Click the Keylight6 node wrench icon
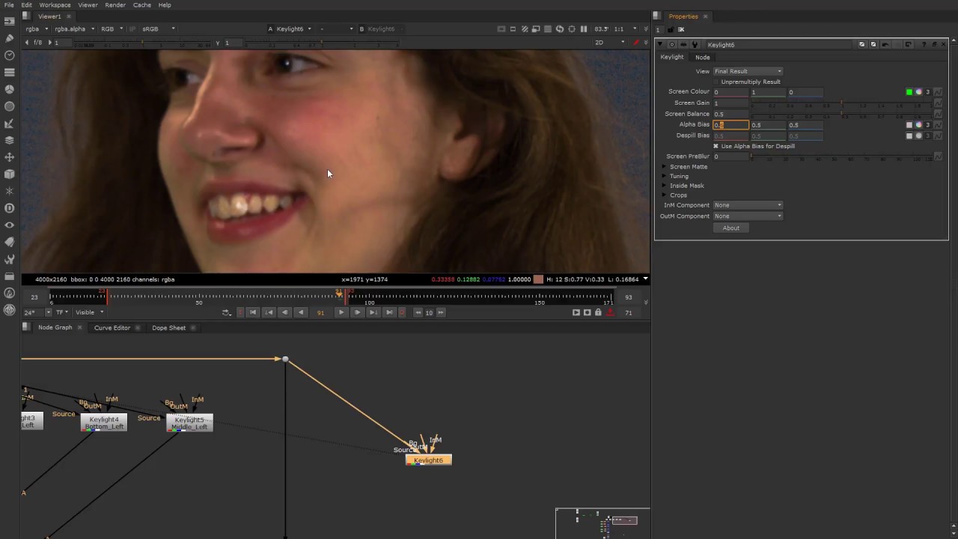Image resolution: width=958 pixels, height=539 pixels. pyautogui.click(x=695, y=45)
